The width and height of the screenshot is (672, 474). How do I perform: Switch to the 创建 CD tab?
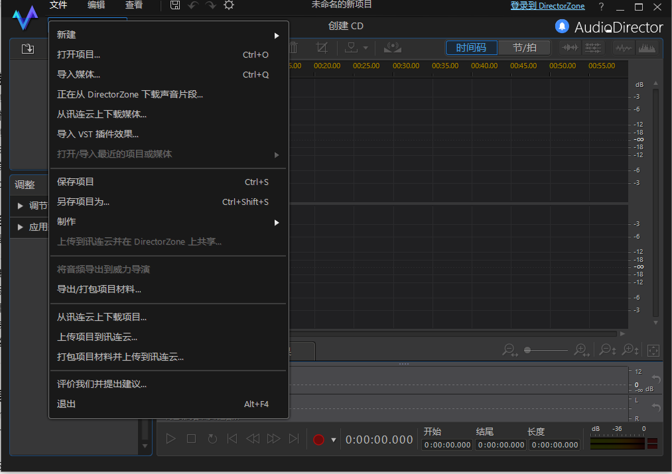point(346,26)
